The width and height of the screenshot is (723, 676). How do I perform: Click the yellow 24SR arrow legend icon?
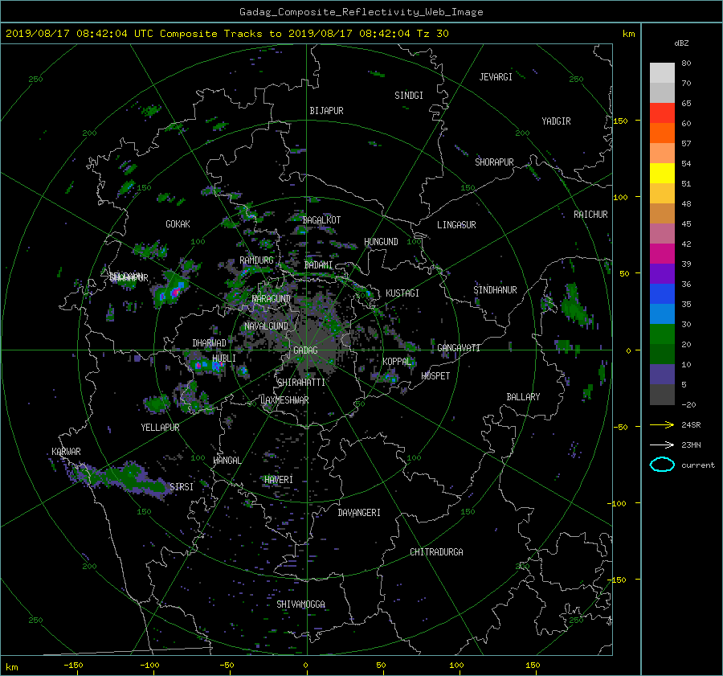(x=662, y=424)
